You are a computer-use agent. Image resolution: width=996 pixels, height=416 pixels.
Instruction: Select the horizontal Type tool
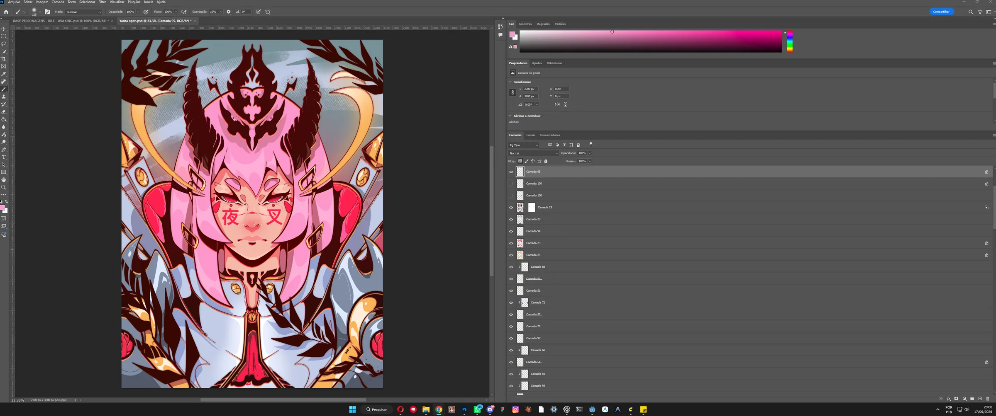(x=4, y=157)
